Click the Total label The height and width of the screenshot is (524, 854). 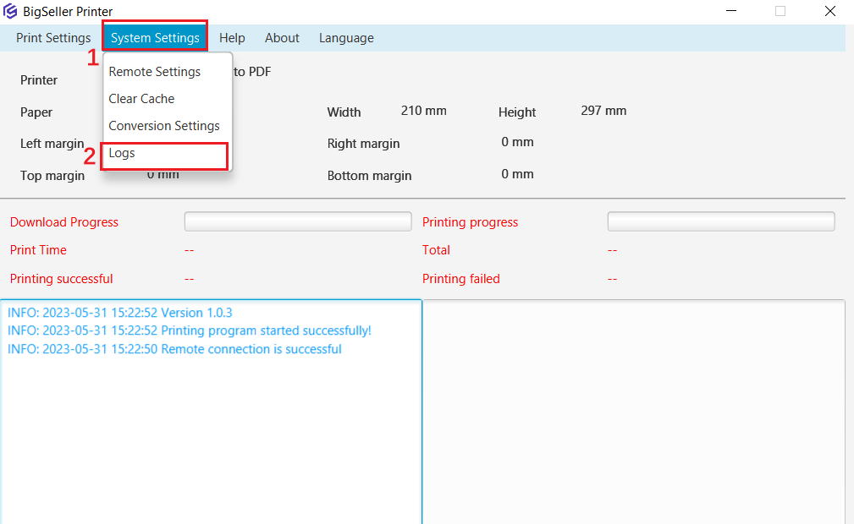[x=436, y=250]
